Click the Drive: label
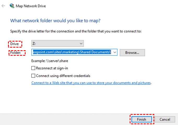This screenshot has width=178, height=125. pyautogui.click(x=15, y=44)
